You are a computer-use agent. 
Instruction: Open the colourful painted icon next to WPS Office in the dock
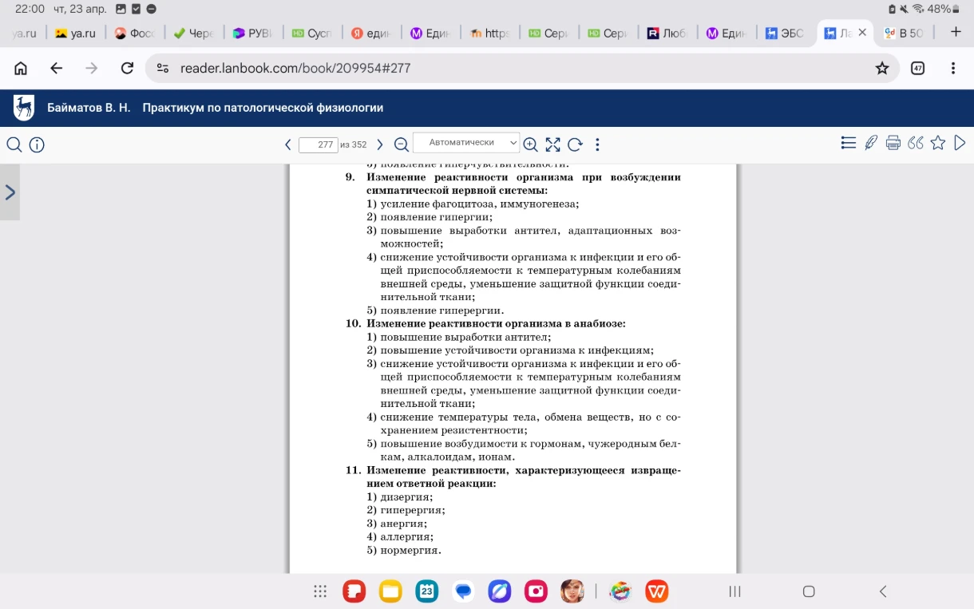click(620, 591)
